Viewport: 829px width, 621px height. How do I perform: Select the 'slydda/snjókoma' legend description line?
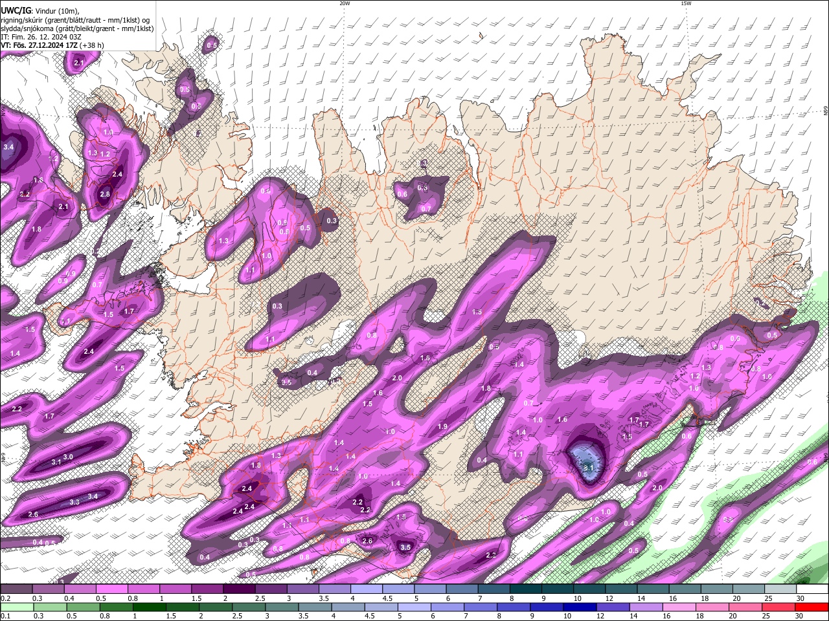point(77,28)
